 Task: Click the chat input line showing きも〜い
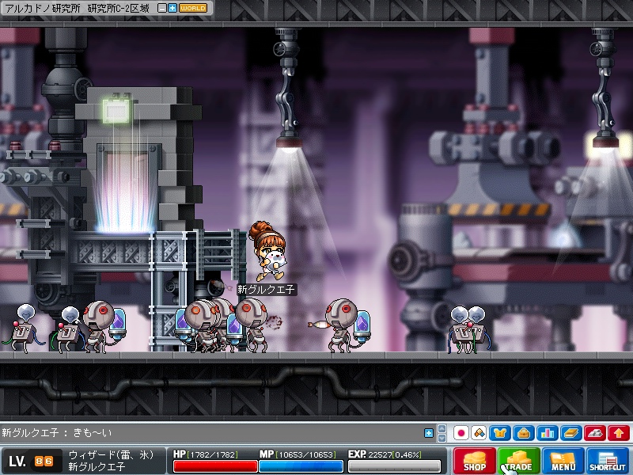click(x=212, y=433)
